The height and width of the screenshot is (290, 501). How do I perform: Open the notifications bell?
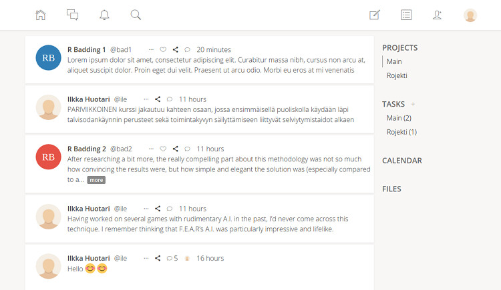click(104, 15)
